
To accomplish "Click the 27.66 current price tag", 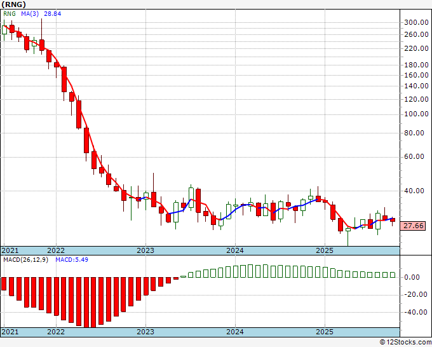I will [414, 226].
